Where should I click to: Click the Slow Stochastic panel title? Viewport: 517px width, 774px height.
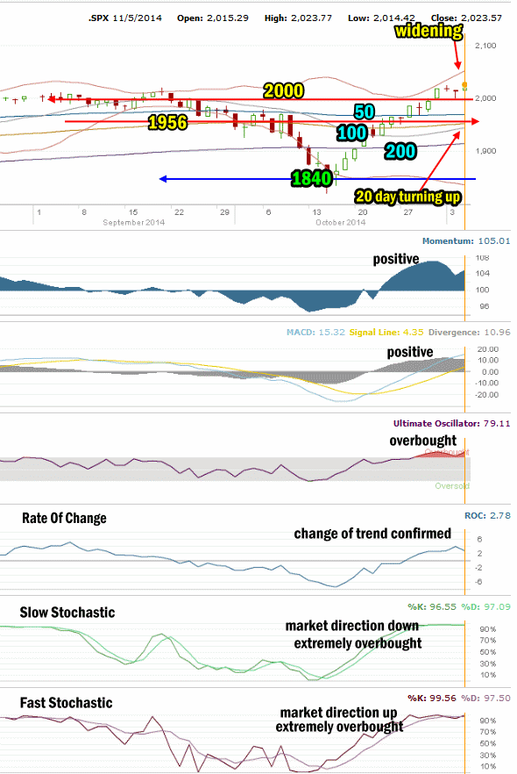click(x=67, y=613)
